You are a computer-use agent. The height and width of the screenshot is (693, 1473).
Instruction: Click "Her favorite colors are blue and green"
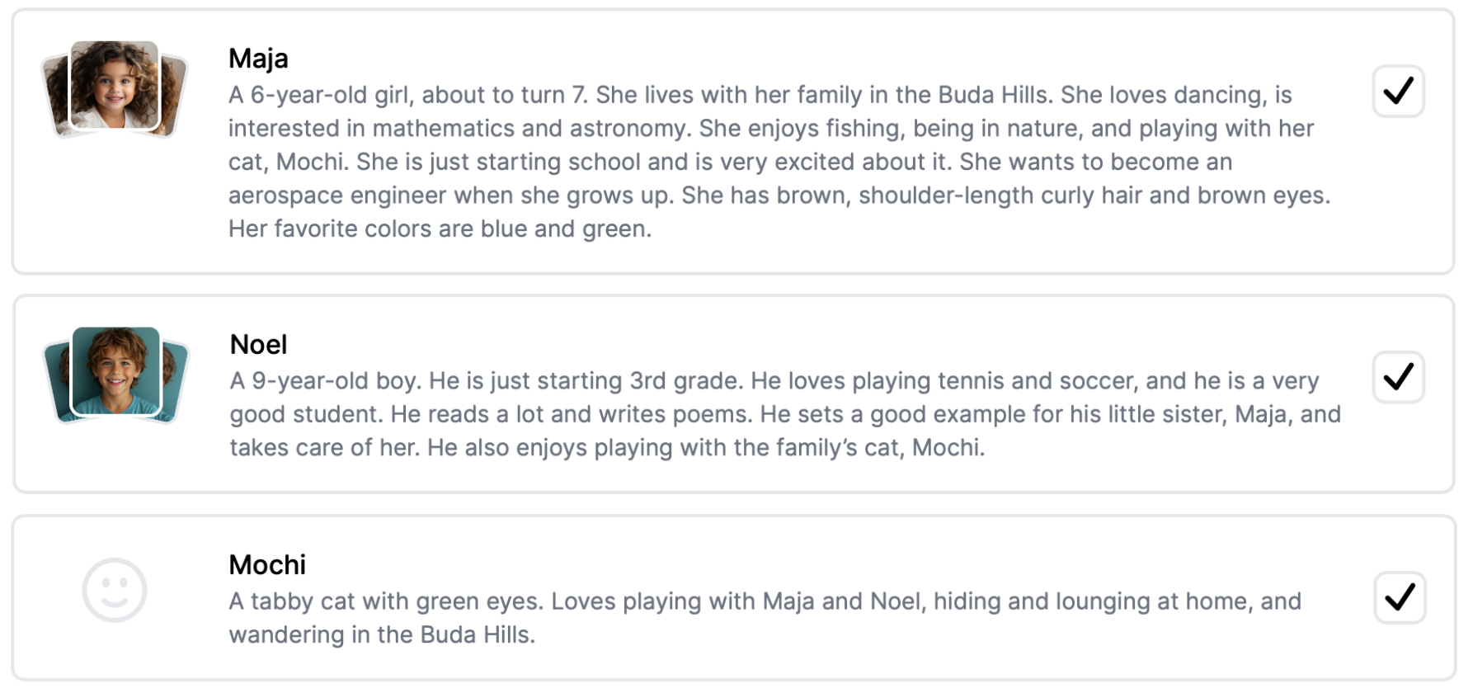click(x=439, y=229)
